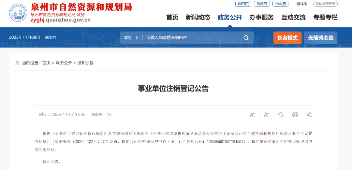Click the 特此公告 paragraph
This screenshot has width=352, height=170.
(51, 161)
